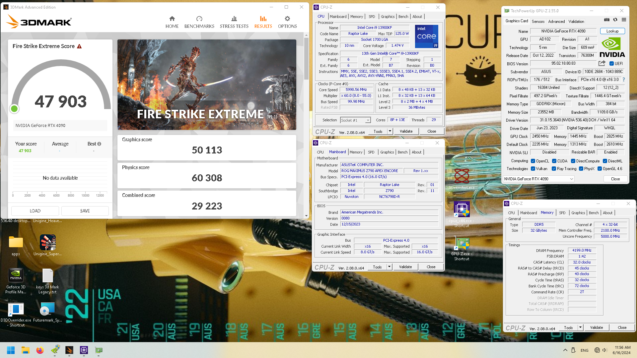The image size is (637, 358).
Task: Click Validate in top CPU-Z window
Action: tap(406, 131)
